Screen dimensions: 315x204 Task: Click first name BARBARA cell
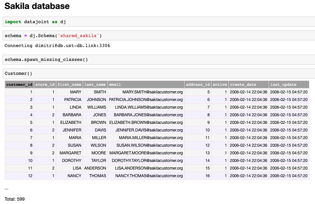[69, 115]
